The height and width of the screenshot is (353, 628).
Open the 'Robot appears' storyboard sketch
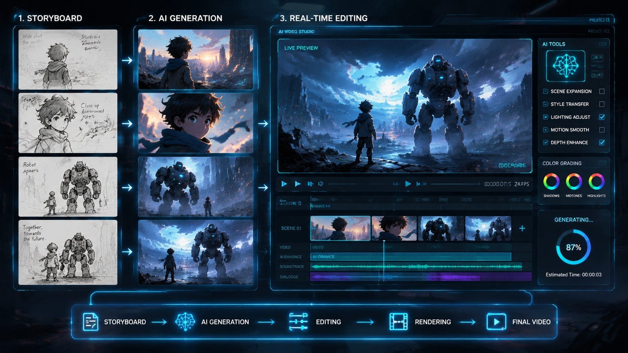click(x=68, y=187)
